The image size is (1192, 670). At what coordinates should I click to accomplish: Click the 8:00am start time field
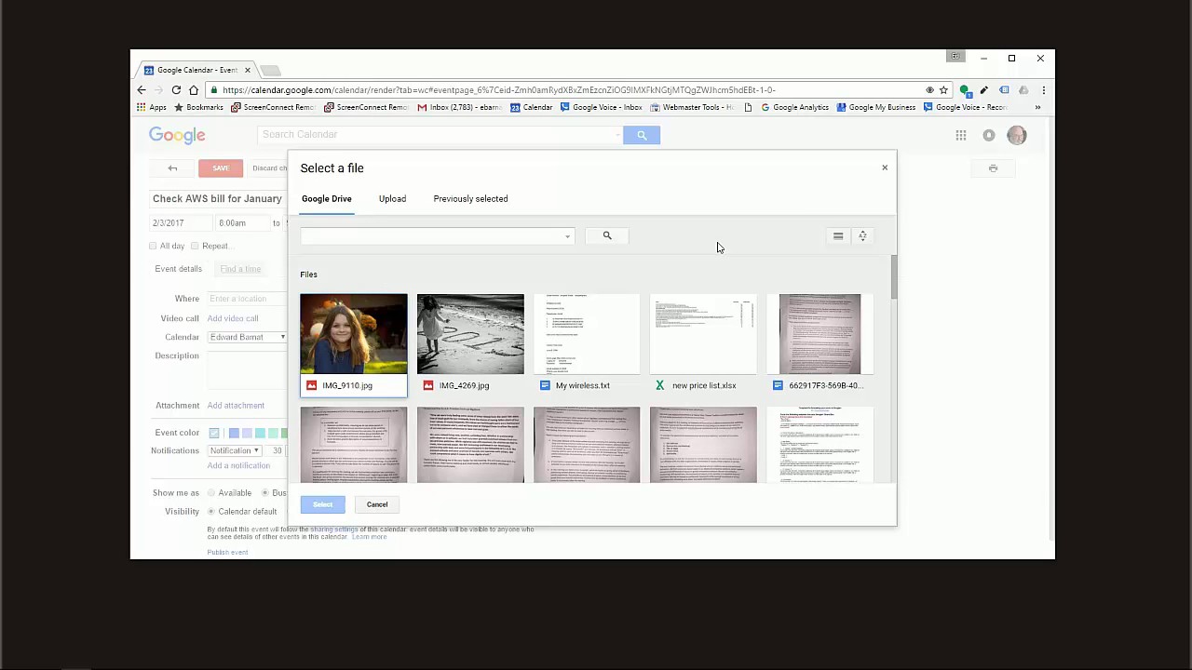[241, 223]
